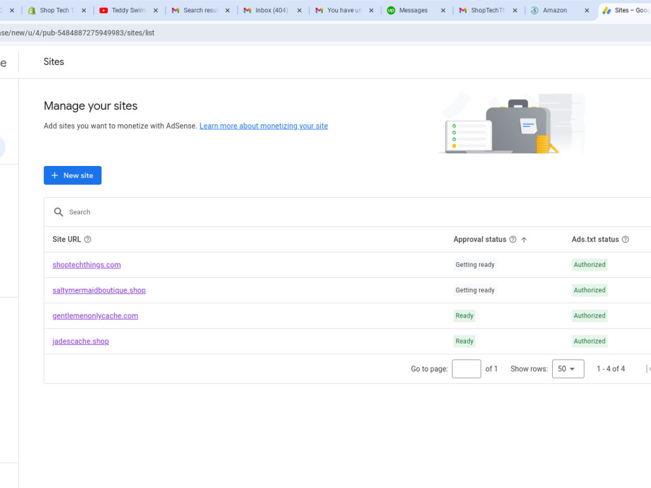Click the search magnifier icon in the table
This screenshot has height=488, width=651.
[59, 212]
